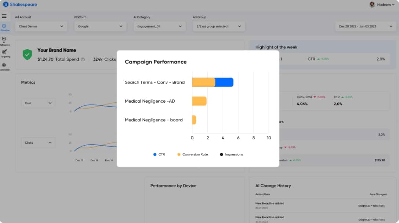399x223 pixels.
Task: Click the $125.90 value
Action: pyautogui.click(x=380, y=160)
